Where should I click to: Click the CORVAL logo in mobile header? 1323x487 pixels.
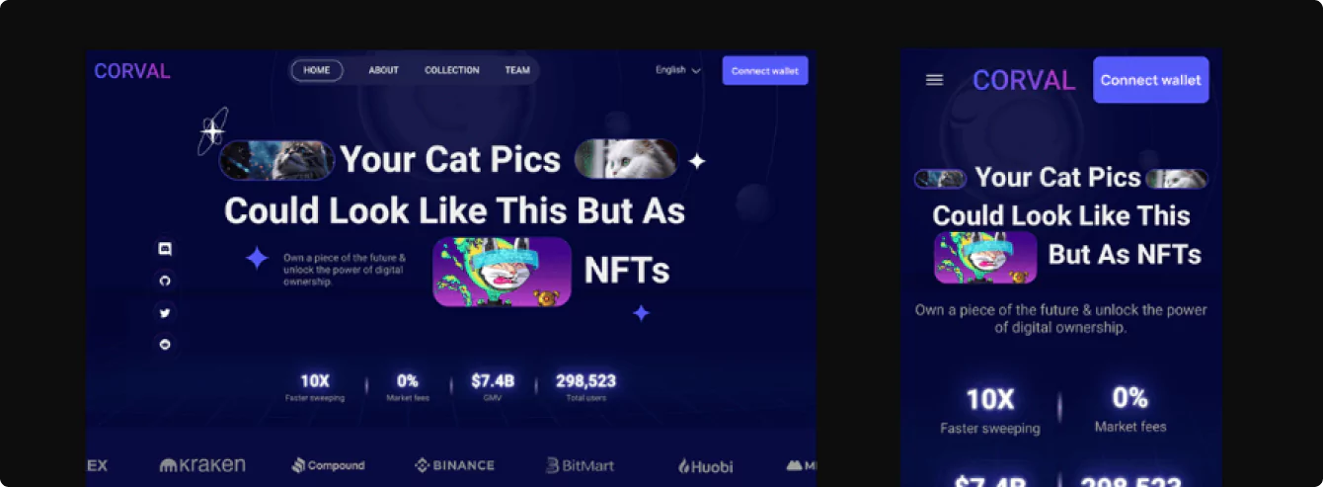pos(1024,80)
